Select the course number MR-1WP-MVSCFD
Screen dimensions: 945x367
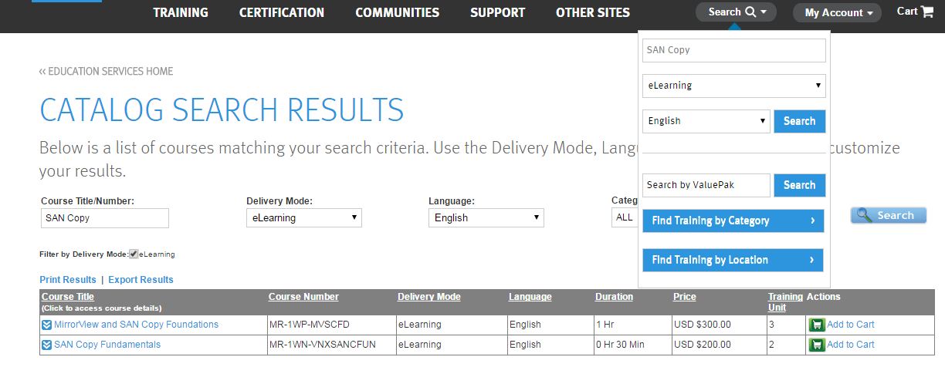click(309, 325)
